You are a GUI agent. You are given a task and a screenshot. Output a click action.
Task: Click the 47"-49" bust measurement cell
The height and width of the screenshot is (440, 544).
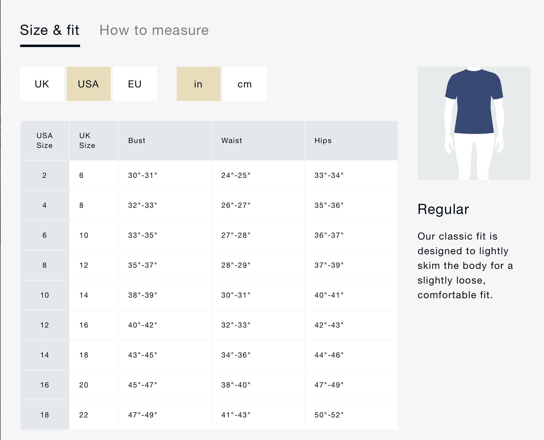142,415
